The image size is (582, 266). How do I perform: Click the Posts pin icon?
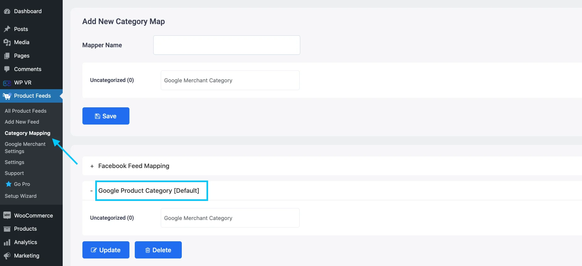click(7, 29)
